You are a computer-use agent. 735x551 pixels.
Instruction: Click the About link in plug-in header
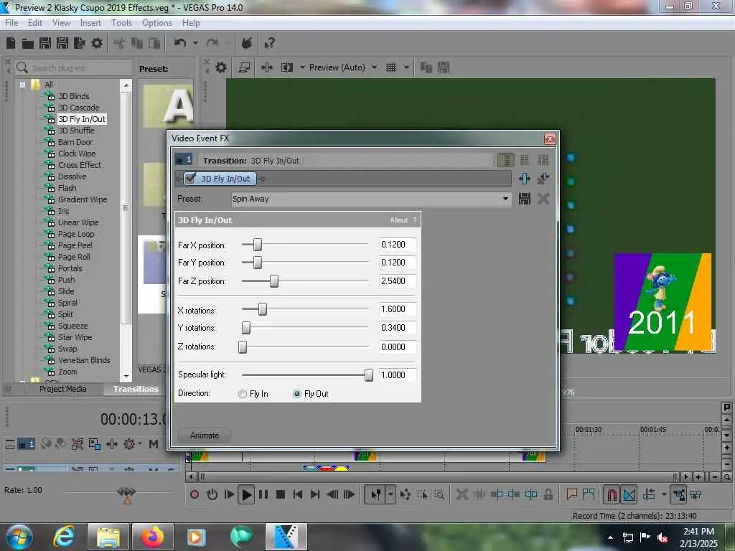point(399,220)
